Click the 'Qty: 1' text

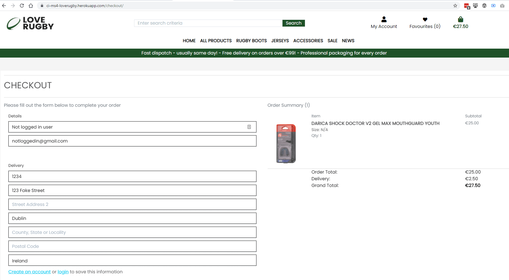click(x=316, y=136)
